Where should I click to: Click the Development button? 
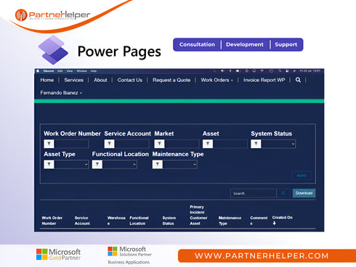coord(245,44)
